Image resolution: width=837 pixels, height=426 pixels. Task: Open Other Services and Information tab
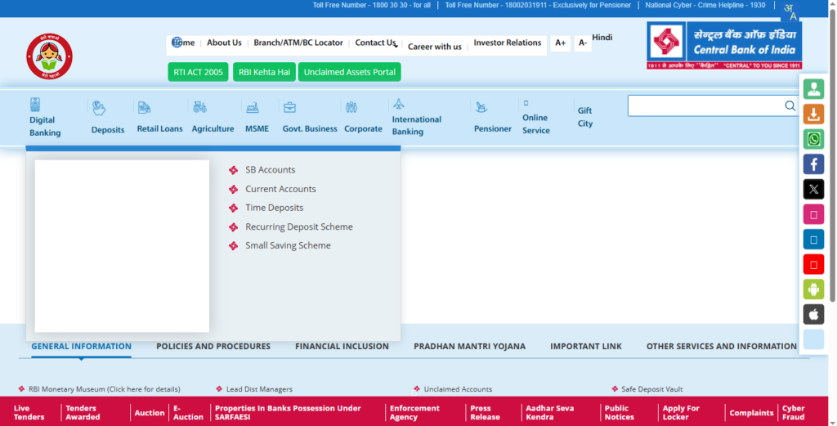721,347
